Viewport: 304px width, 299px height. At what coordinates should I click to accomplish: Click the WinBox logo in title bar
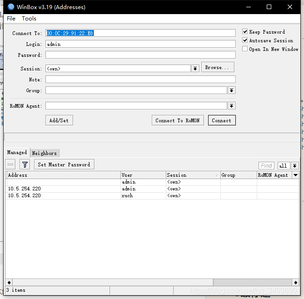(11, 7)
